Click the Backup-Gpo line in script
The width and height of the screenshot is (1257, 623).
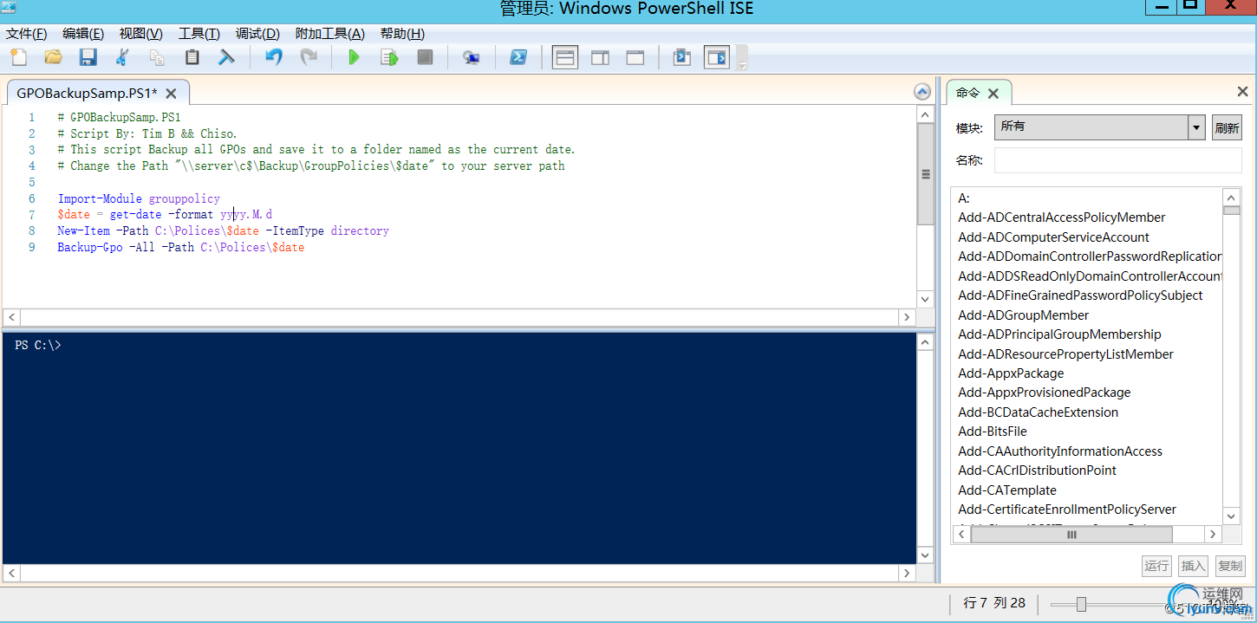point(180,247)
